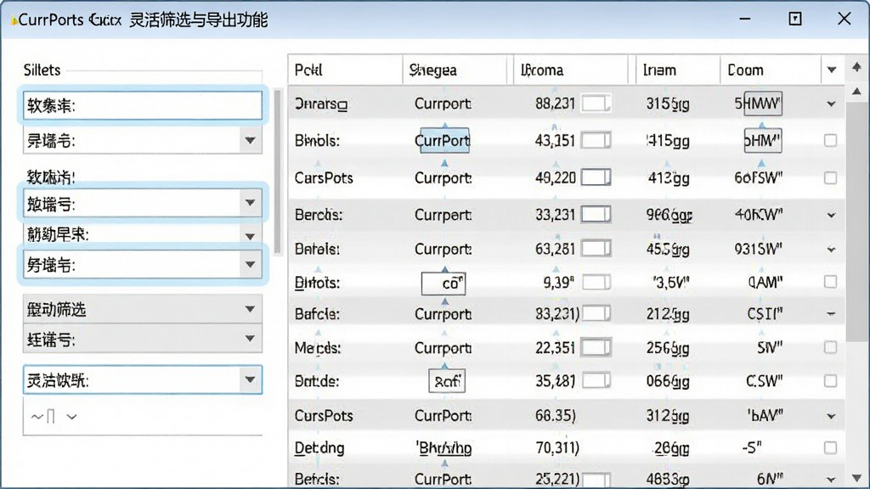Tick the checkbox in the Detdng row
Screen dimensions: 870x489
(831, 447)
